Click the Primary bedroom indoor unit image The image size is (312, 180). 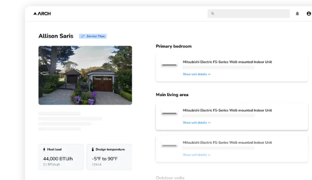(x=169, y=65)
